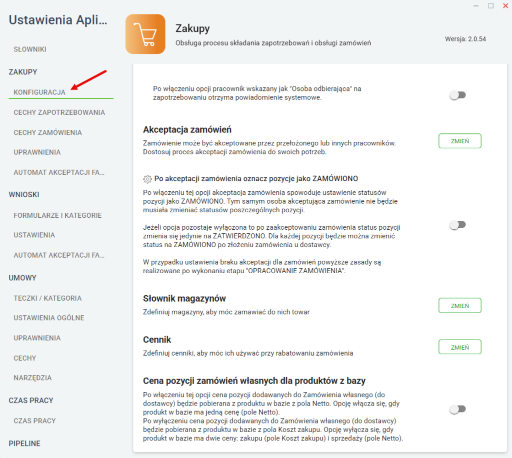Click ZMIEŃ for Słownik magazynów
This screenshot has width=512, height=458.
(x=460, y=306)
